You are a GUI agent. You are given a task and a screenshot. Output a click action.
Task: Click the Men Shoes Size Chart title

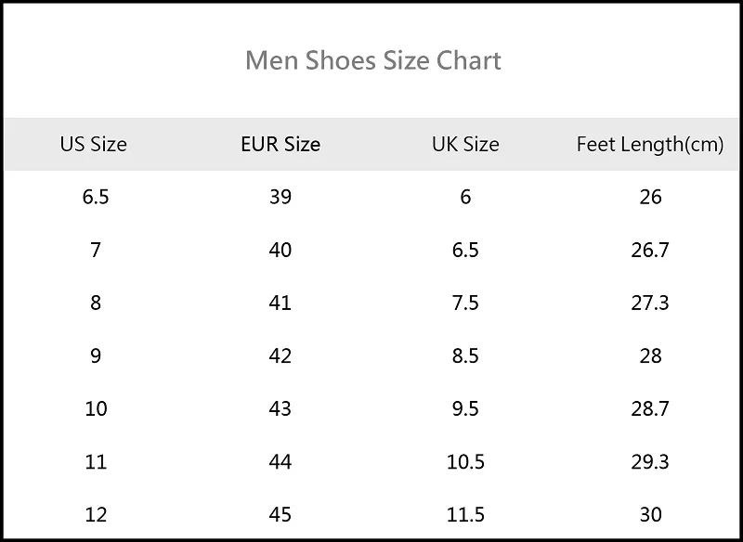pyautogui.click(x=373, y=60)
